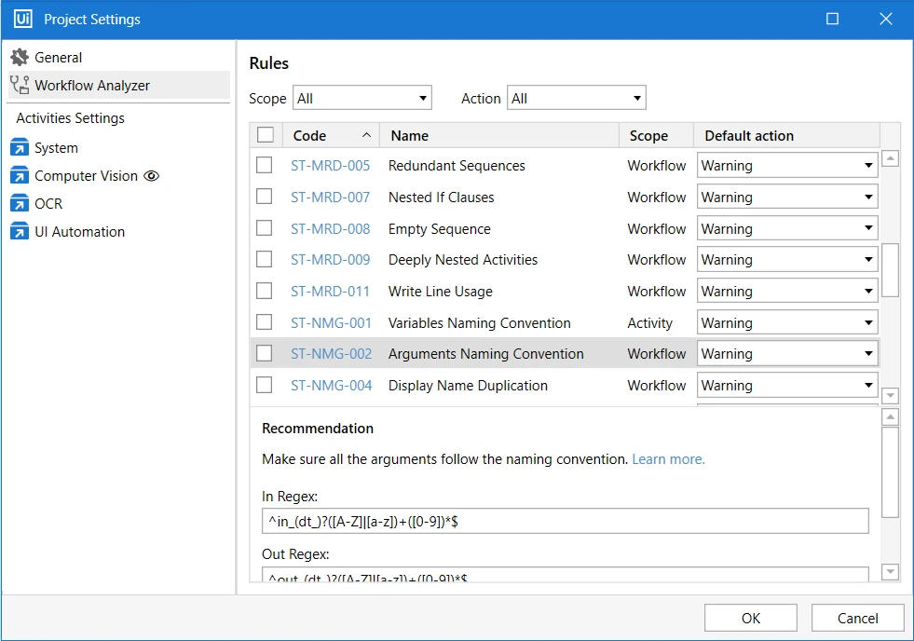Open the ST-NMG-004 rule code link
The width and height of the screenshot is (914, 641).
(x=331, y=385)
